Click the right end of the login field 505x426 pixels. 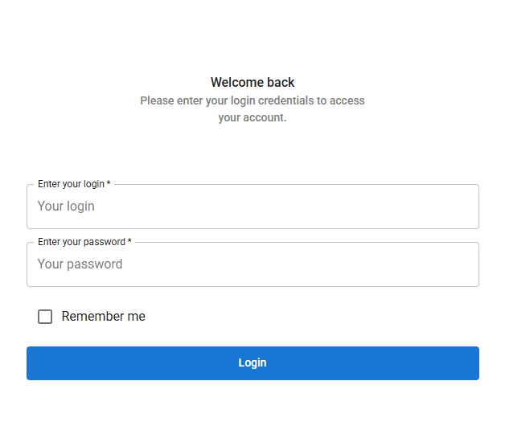(x=466, y=207)
